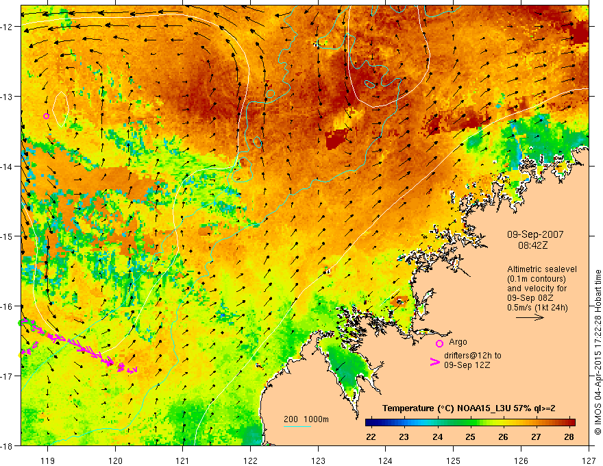Click latitude axis label -12
This screenshot has height=466, width=603.
tap(8, 27)
